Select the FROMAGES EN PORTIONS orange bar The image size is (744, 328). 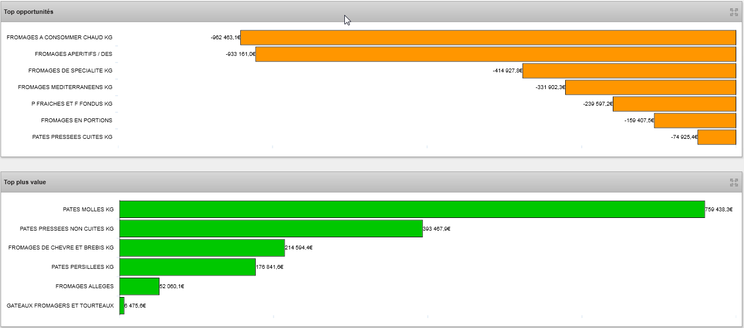tap(695, 121)
